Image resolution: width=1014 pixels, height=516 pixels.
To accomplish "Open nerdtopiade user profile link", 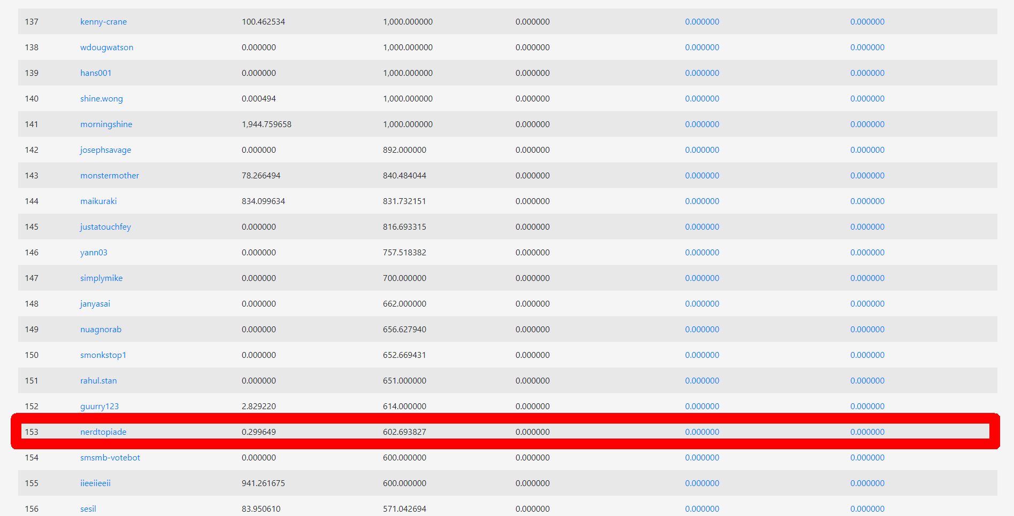I will click(103, 432).
